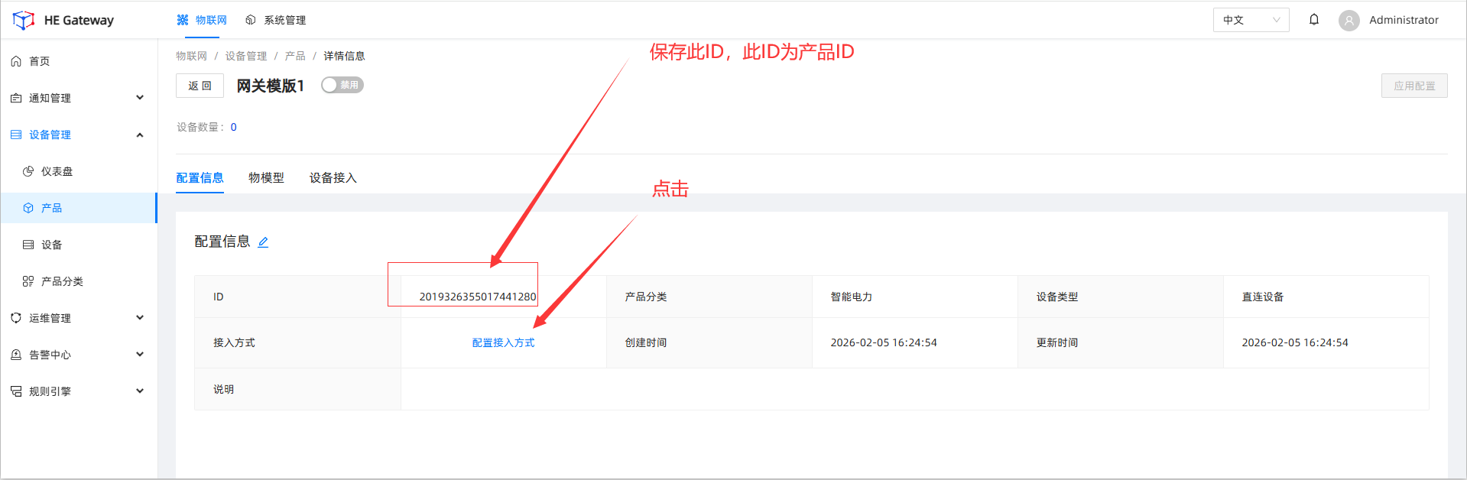Toggle the 禁用 switch for 网关模版1
Viewport: 1467px width, 480px height.
[342, 85]
